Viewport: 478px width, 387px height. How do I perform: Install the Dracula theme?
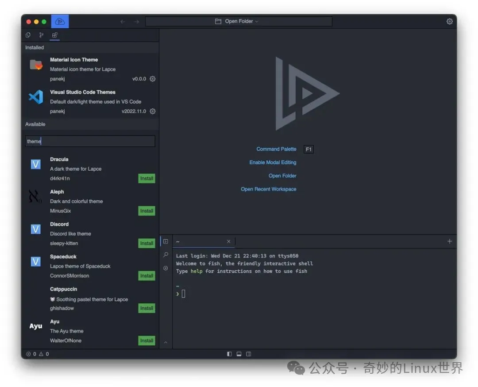[x=146, y=179]
